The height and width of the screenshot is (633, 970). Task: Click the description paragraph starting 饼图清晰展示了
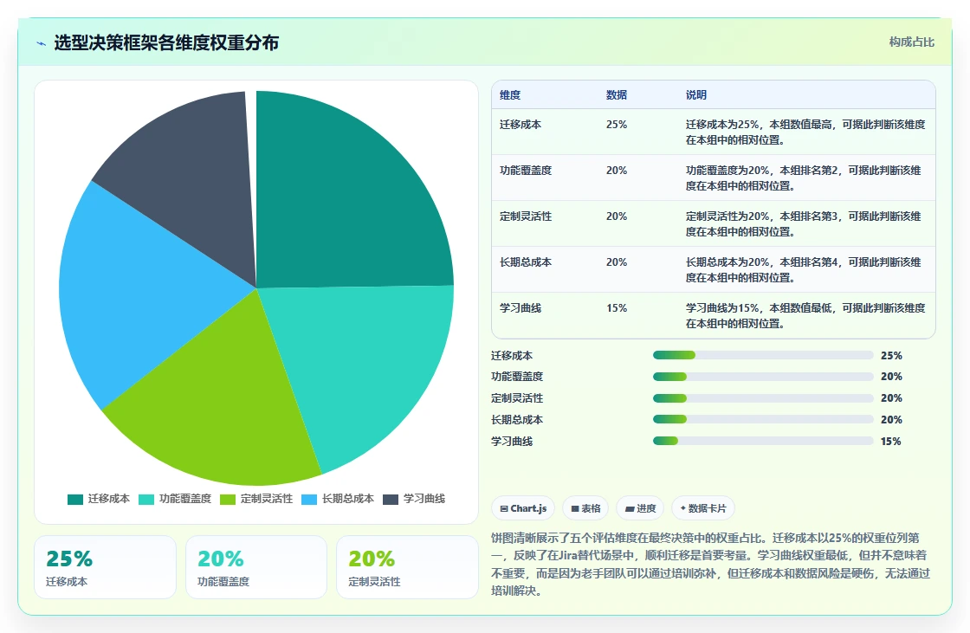[710, 565]
